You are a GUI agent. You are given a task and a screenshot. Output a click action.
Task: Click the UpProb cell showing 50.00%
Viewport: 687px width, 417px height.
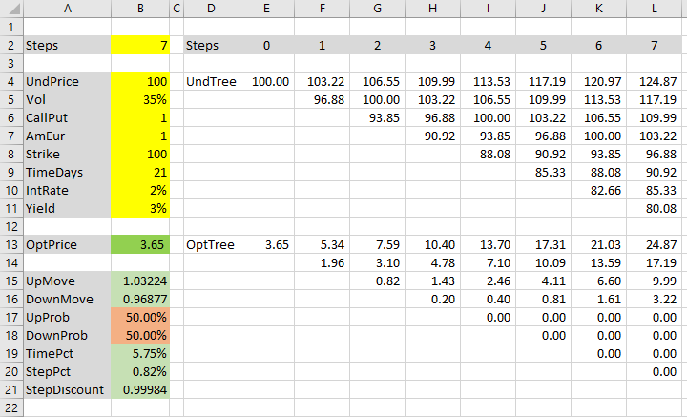point(140,317)
